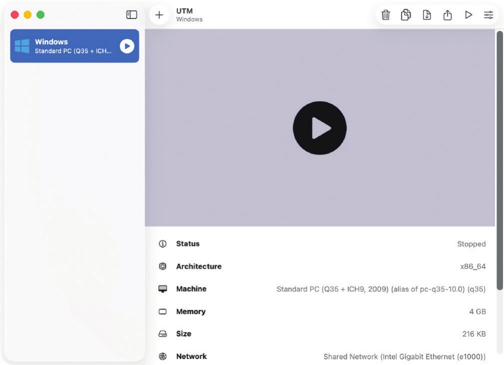Viewport: 504px width, 365px height.
Task: Click the plus icon to add VM
Action: coord(159,15)
